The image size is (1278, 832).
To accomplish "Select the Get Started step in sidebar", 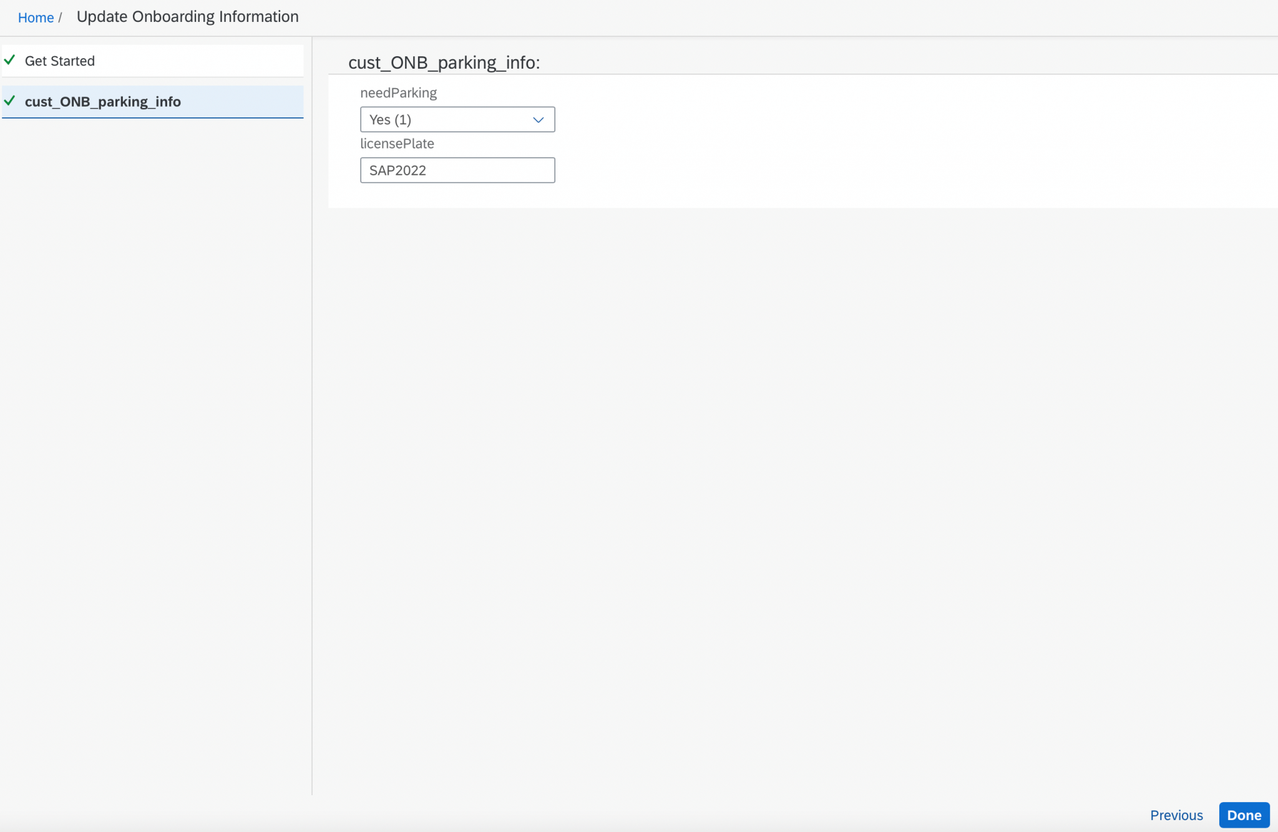I will coord(60,61).
